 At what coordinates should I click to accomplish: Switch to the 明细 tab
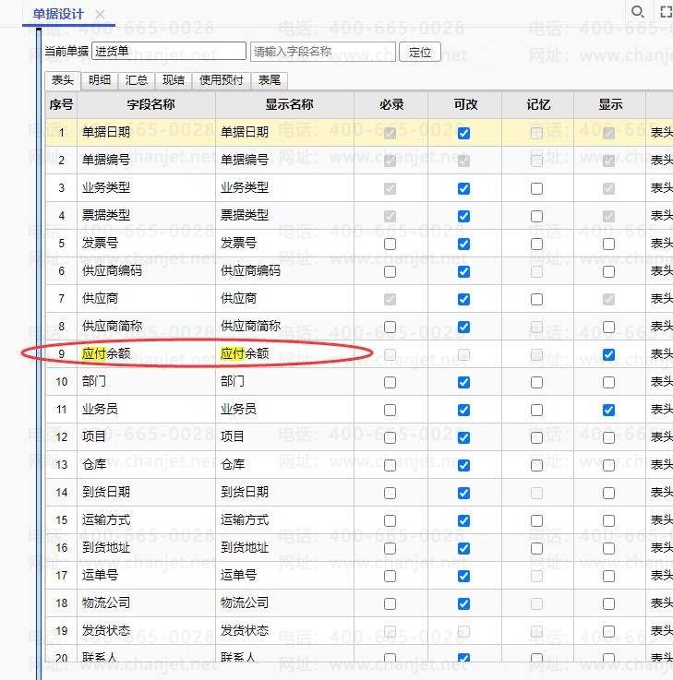tap(100, 80)
